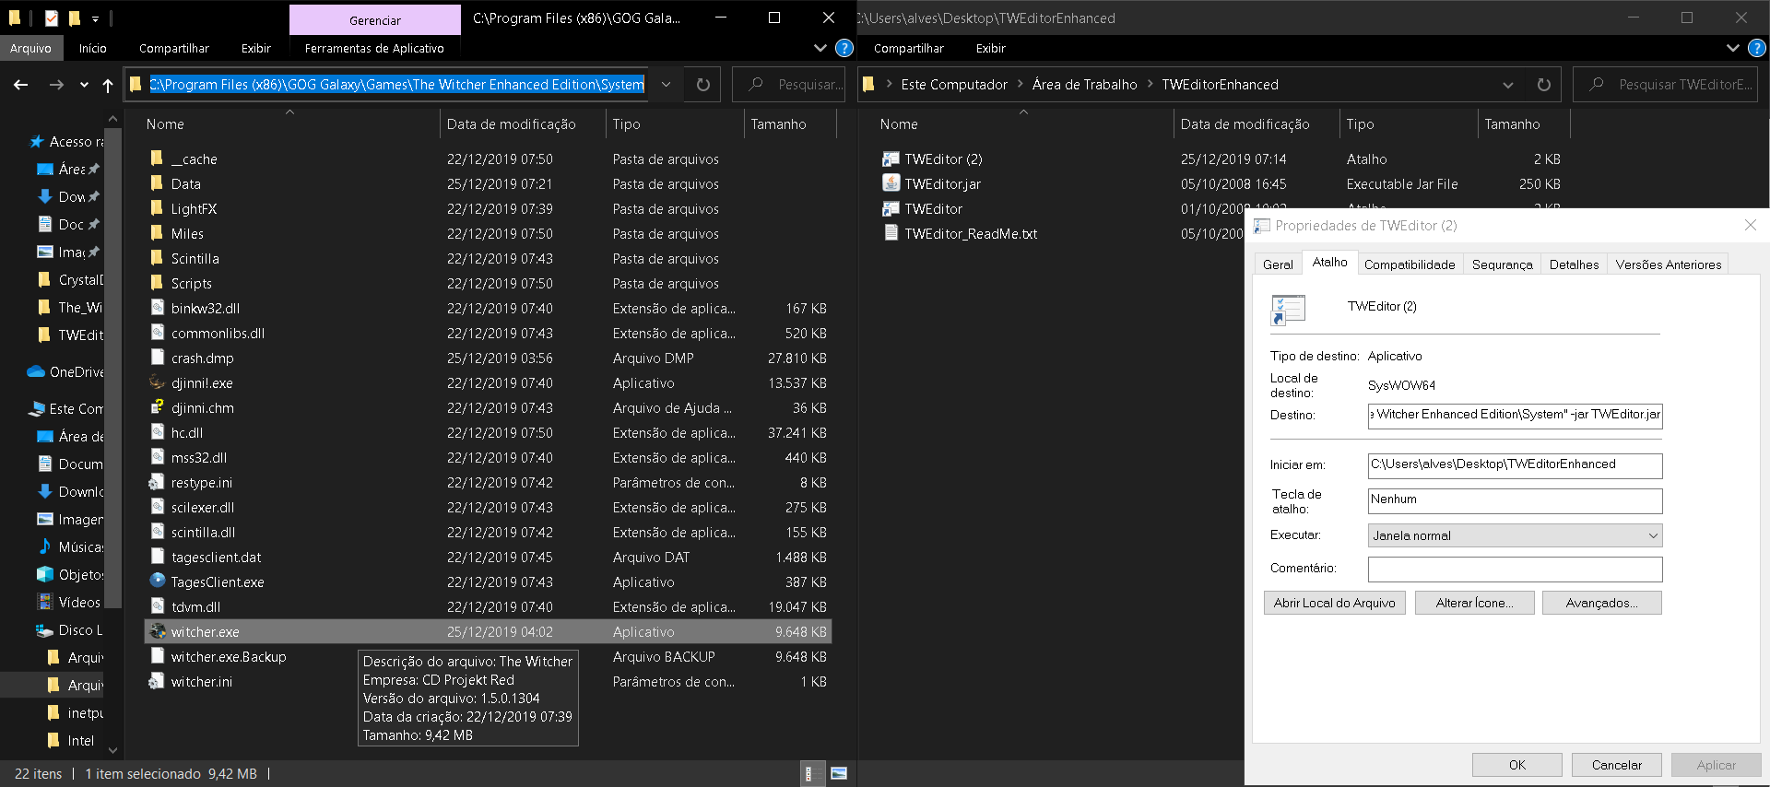1770x787 pixels.
Task: Open the Exibir tab in left window
Action: (256, 48)
